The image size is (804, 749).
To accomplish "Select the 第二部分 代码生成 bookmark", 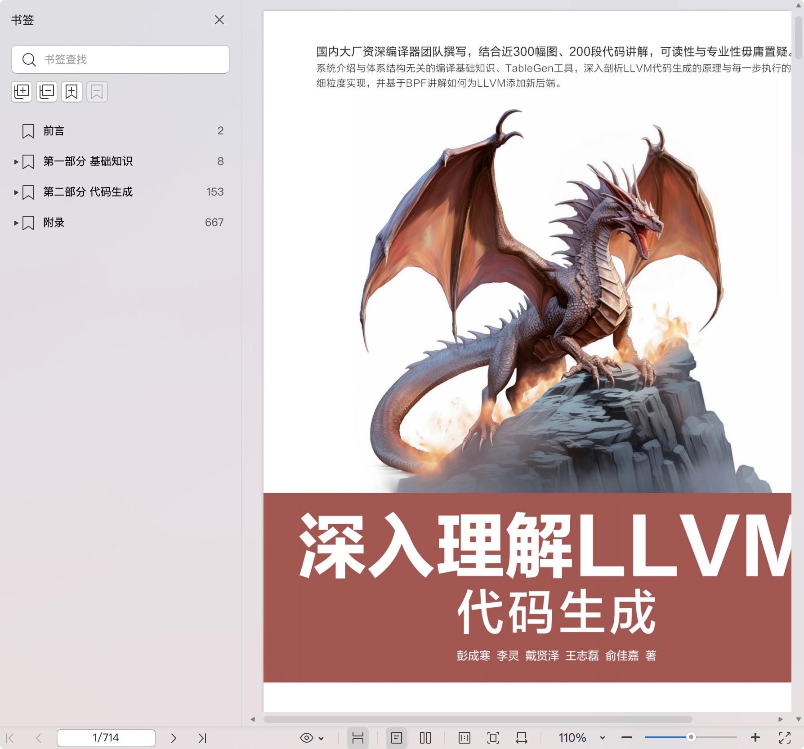I will tap(88, 192).
